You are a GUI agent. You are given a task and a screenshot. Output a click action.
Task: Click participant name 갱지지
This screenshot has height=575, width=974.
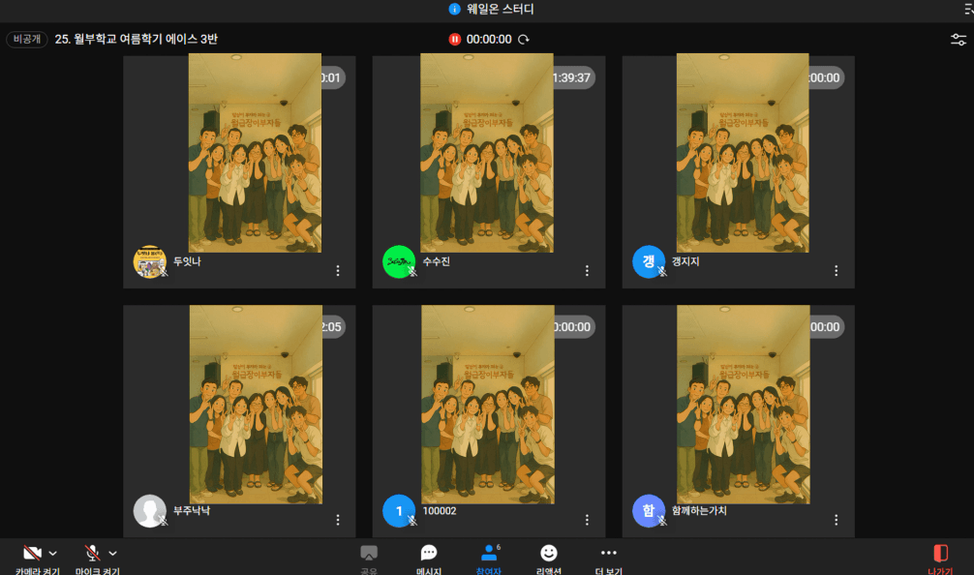pos(685,261)
